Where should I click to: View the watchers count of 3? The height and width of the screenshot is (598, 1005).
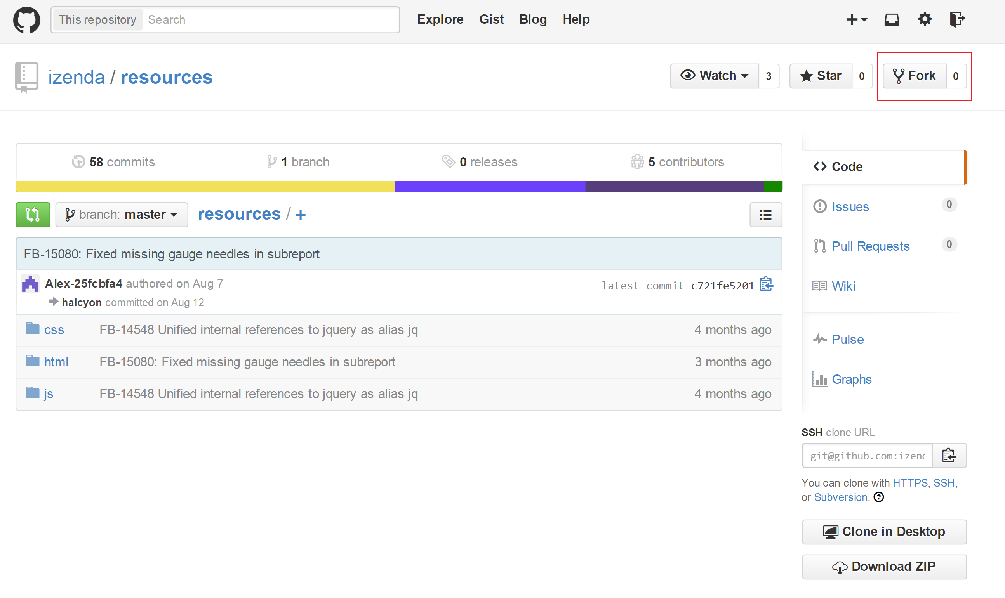click(x=769, y=76)
